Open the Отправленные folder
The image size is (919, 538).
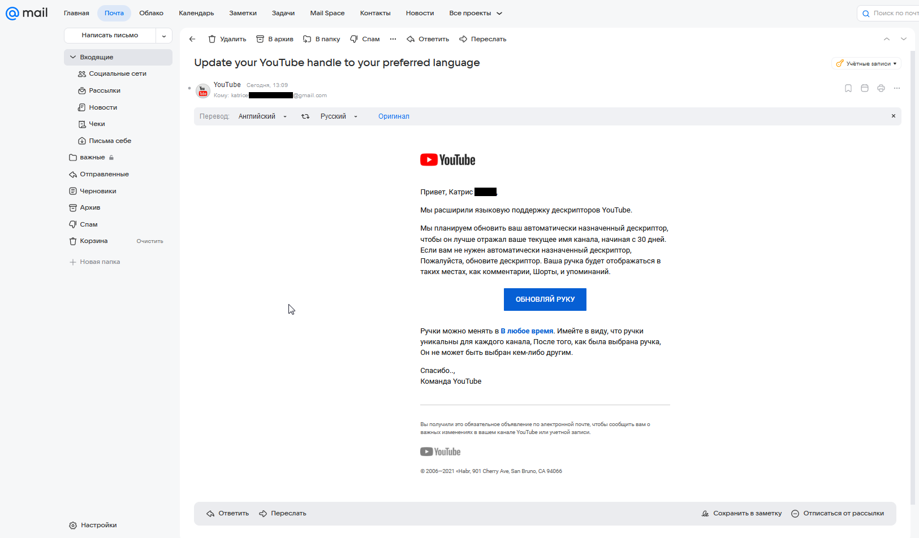tap(104, 174)
